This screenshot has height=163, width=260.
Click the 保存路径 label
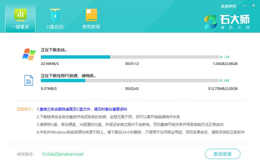click(25, 154)
